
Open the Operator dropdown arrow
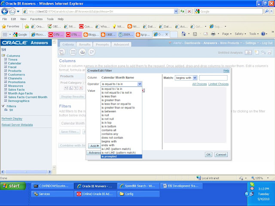pyautogui.click(x=140, y=84)
